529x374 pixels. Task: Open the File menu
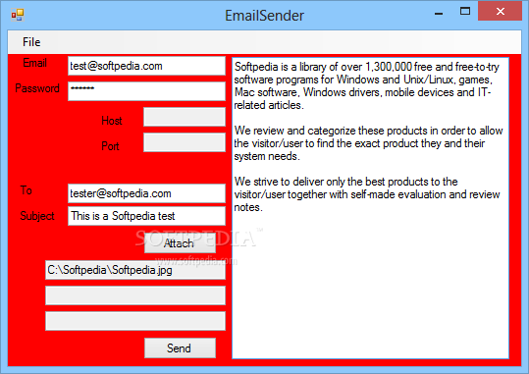click(31, 42)
